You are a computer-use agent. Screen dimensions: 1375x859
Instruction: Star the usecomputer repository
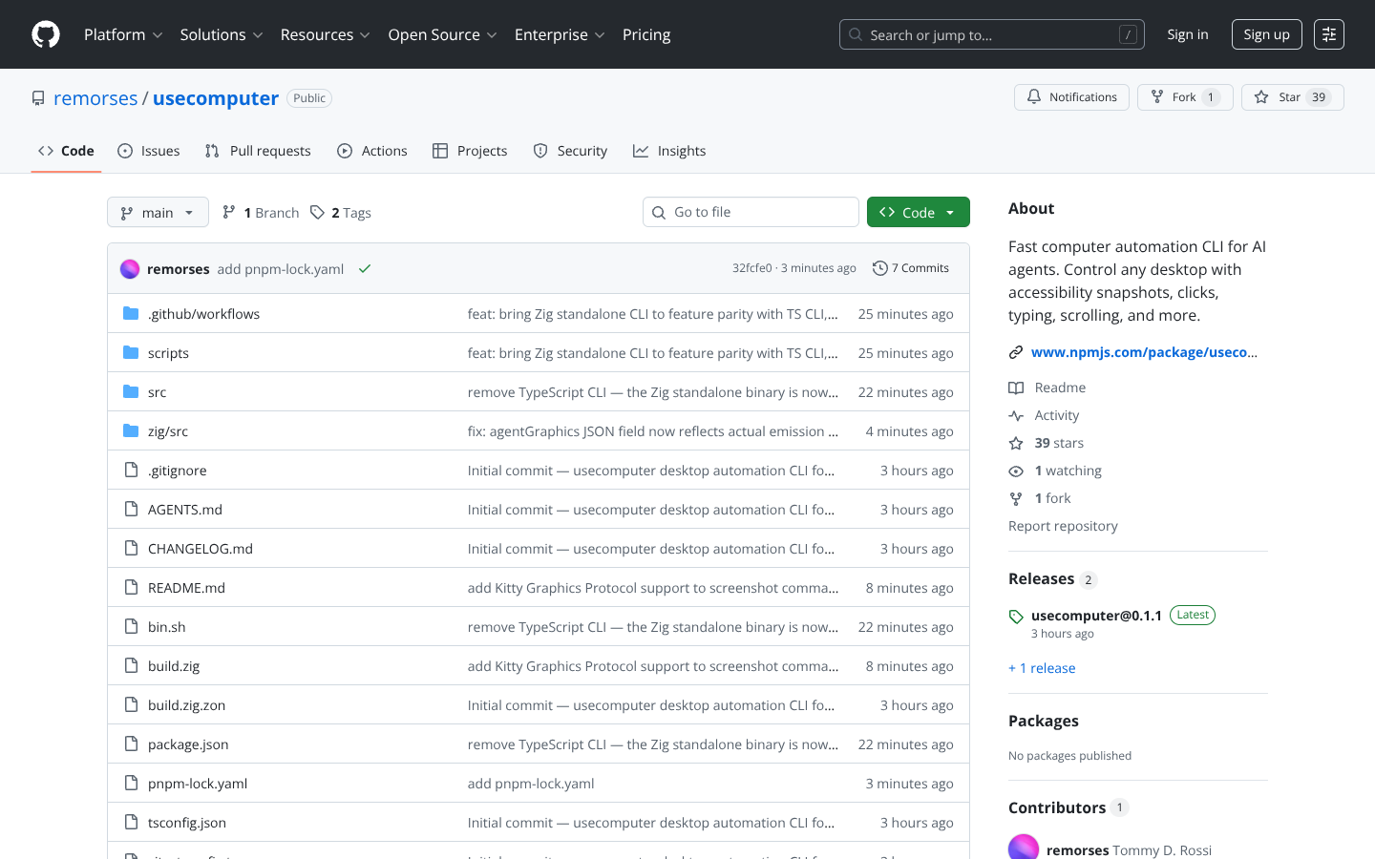pyautogui.click(x=1280, y=97)
